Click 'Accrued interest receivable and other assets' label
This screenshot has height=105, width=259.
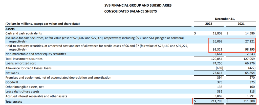(x=37, y=96)
